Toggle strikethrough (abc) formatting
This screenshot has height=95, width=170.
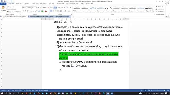(x=31, y=11)
